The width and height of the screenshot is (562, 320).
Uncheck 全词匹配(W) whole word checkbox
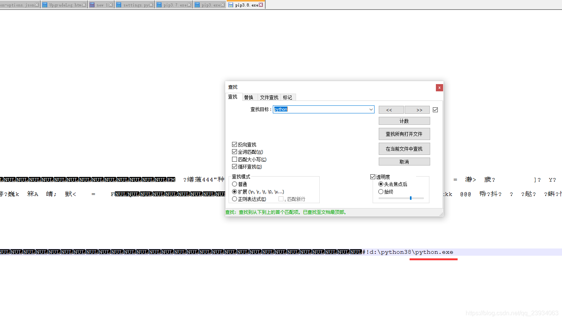[x=235, y=152]
